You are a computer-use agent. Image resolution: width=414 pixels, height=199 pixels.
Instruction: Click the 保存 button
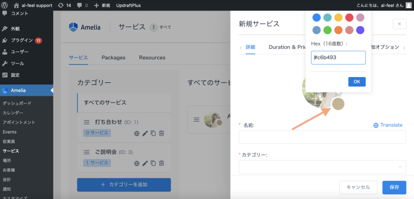tap(394, 187)
